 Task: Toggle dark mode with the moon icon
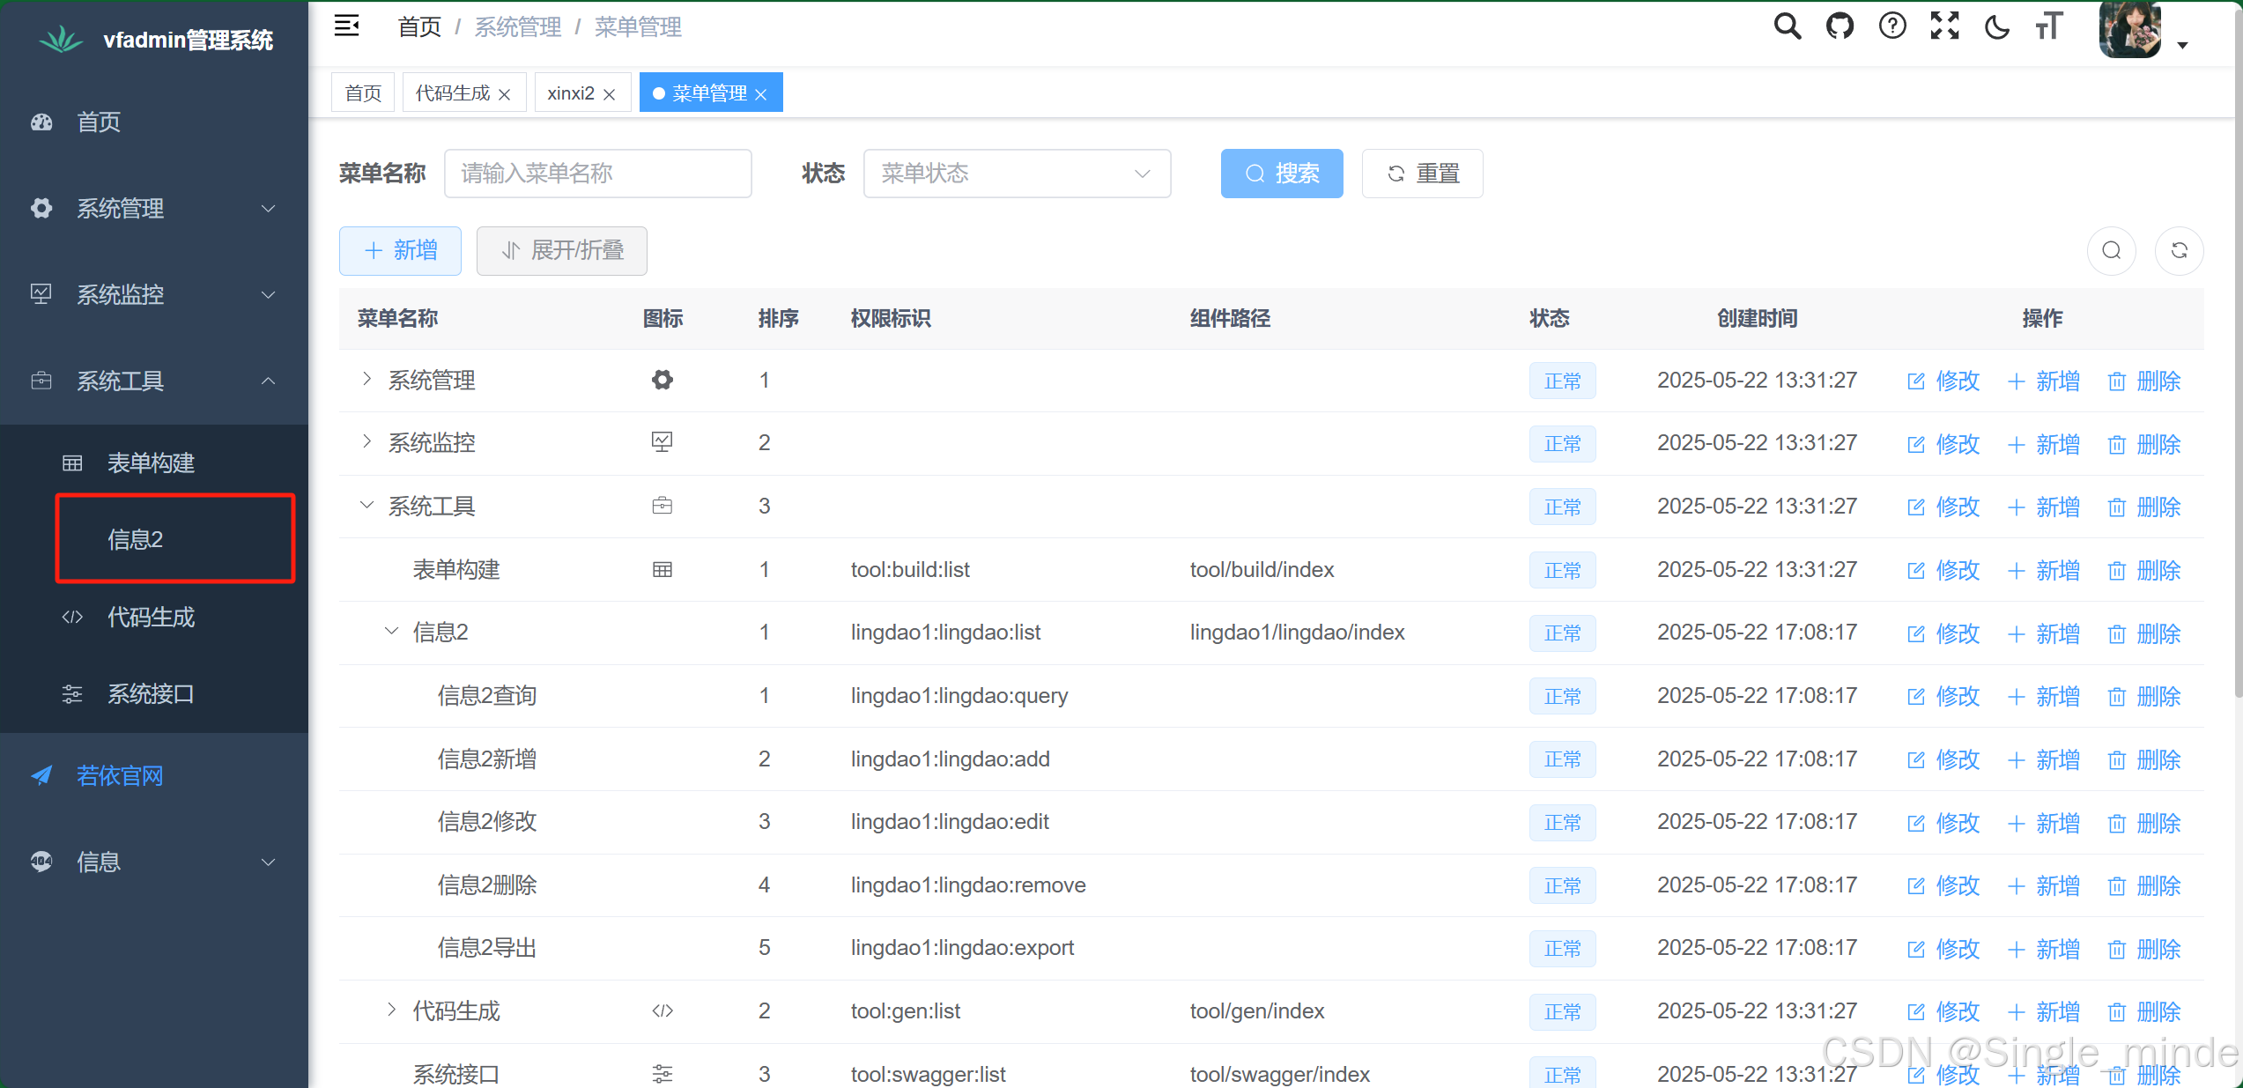tap(1996, 26)
